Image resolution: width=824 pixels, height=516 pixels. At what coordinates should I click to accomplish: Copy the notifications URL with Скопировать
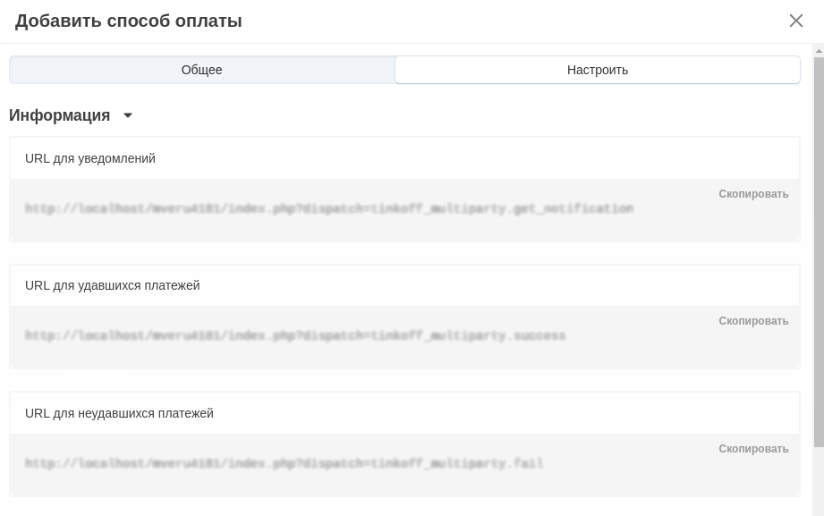tap(753, 194)
